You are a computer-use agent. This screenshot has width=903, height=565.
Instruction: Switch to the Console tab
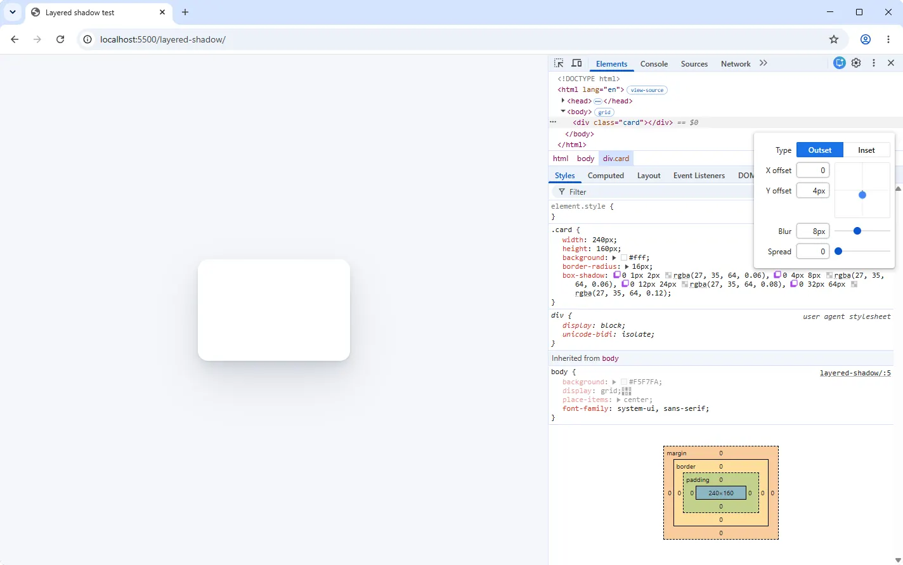point(654,64)
